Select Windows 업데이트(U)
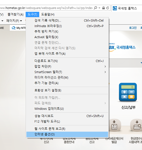 (x=67, y=109)
